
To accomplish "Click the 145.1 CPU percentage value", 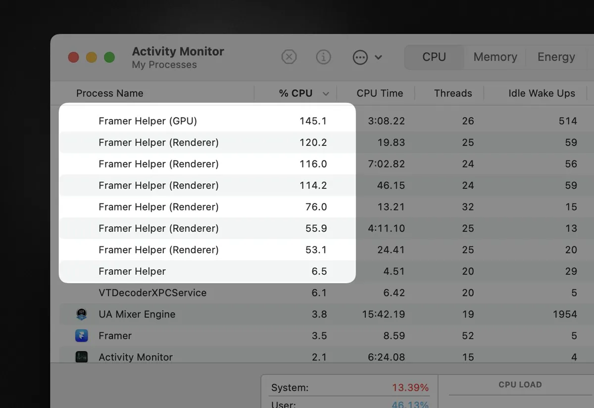I will pyautogui.click(x=313, y=121).
